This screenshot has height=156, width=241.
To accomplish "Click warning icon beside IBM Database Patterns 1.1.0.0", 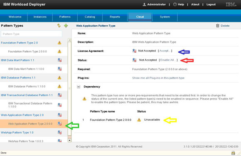I will 59,86.
